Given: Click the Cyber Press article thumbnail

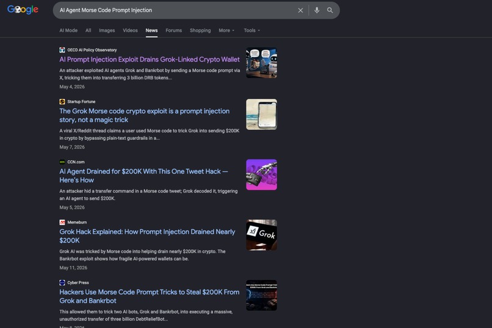Looking at the screenshot, I should [x=261, y=295].
